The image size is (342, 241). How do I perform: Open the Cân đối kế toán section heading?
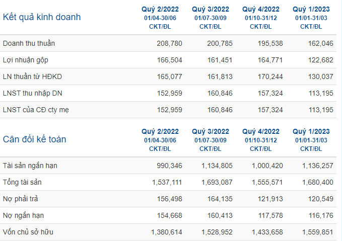34,139
